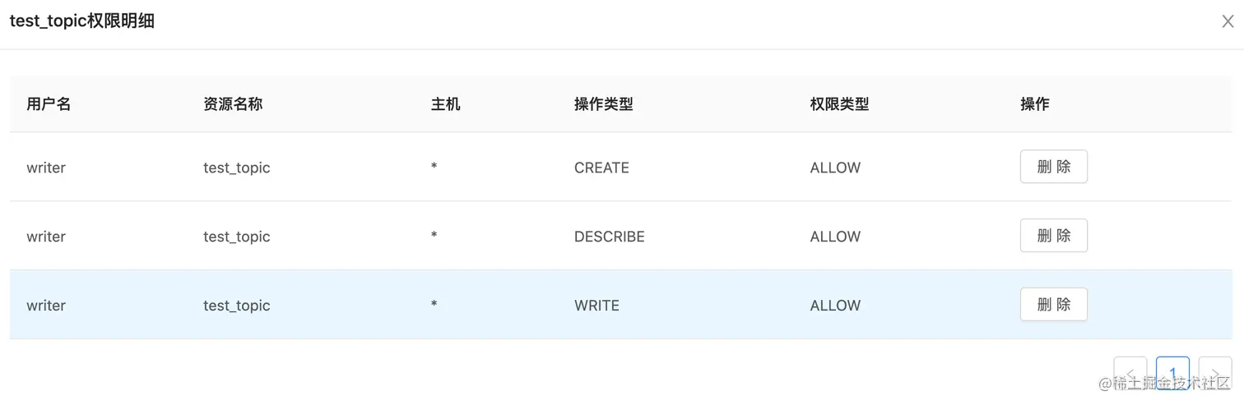Select the DESCRIBE operation type cell
The height and width of the screenshot is (405, 1244).
[x=609, y=237]
